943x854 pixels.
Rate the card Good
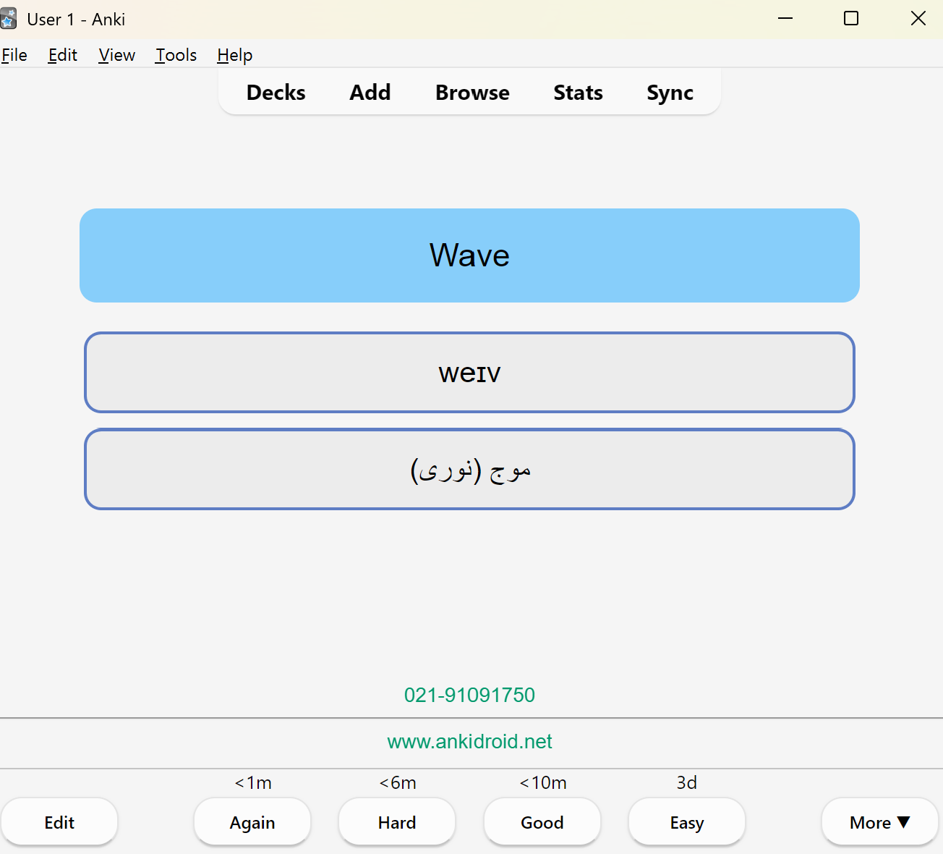point(542,822)
